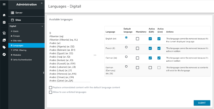Select Arabic (Jordan) (ar_JO)
The width and height of the screenshot is (214, 109).
61,60
